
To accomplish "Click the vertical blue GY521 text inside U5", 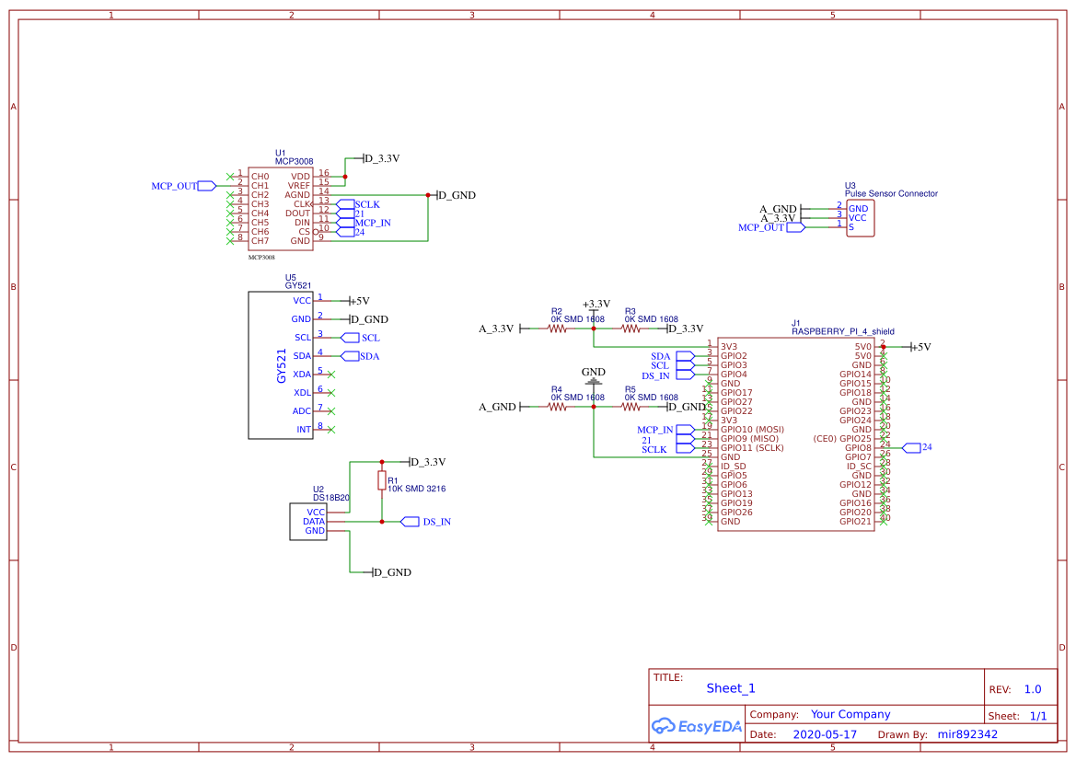I will [282, 365].
